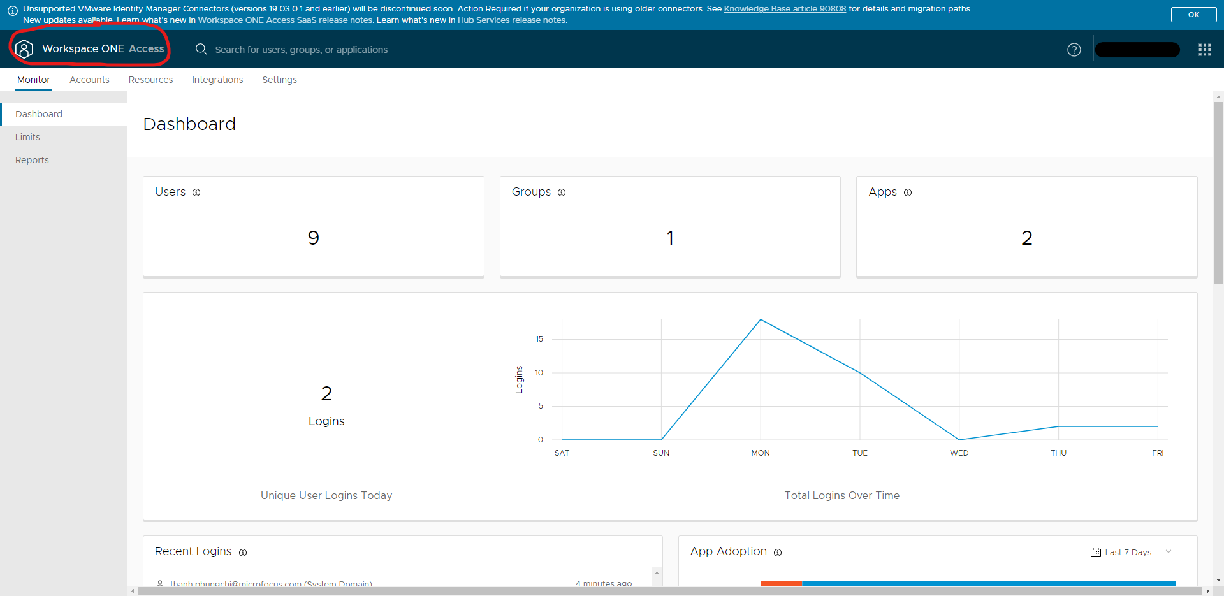Dismiss the notification banner with OK
The width and height of the screenshot is (1224, 596).
(x=1193, y=14)
